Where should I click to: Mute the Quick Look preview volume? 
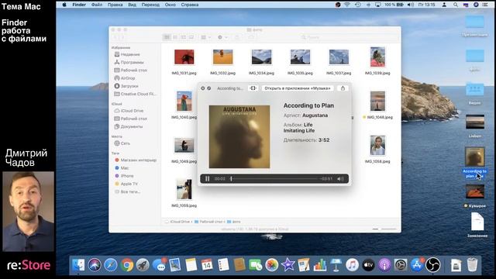coord(340,179)
